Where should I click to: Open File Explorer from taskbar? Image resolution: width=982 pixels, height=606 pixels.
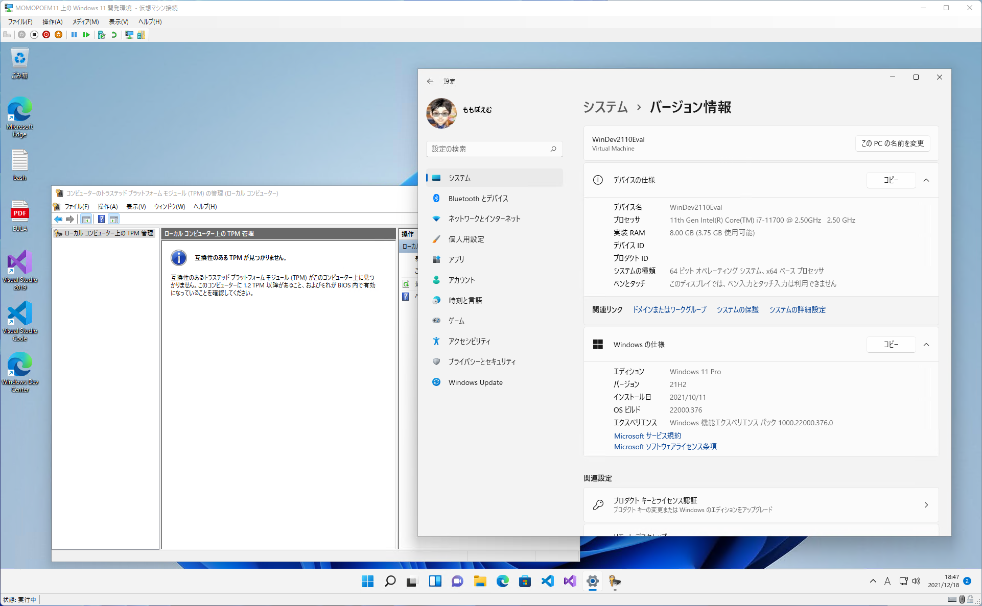coord(480,581)
